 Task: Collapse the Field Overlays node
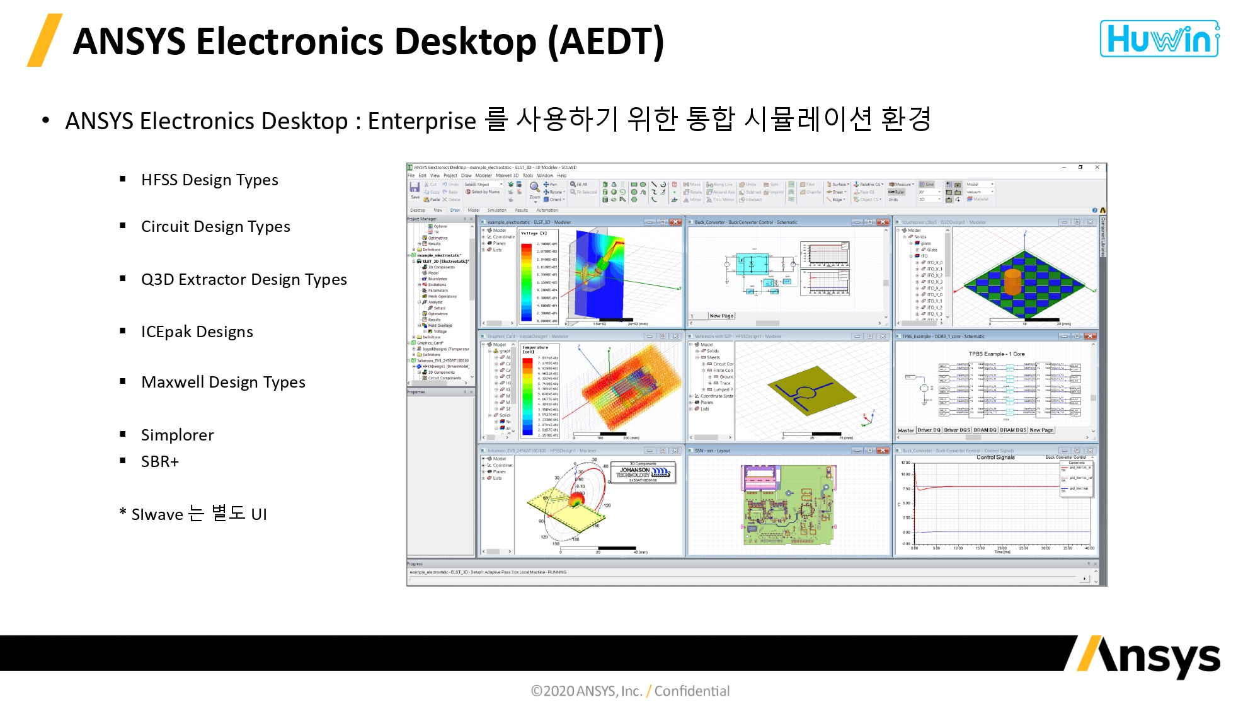[419, 325]
